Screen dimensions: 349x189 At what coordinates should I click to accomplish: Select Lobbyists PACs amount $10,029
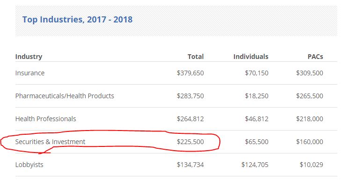tap(311, 165)
